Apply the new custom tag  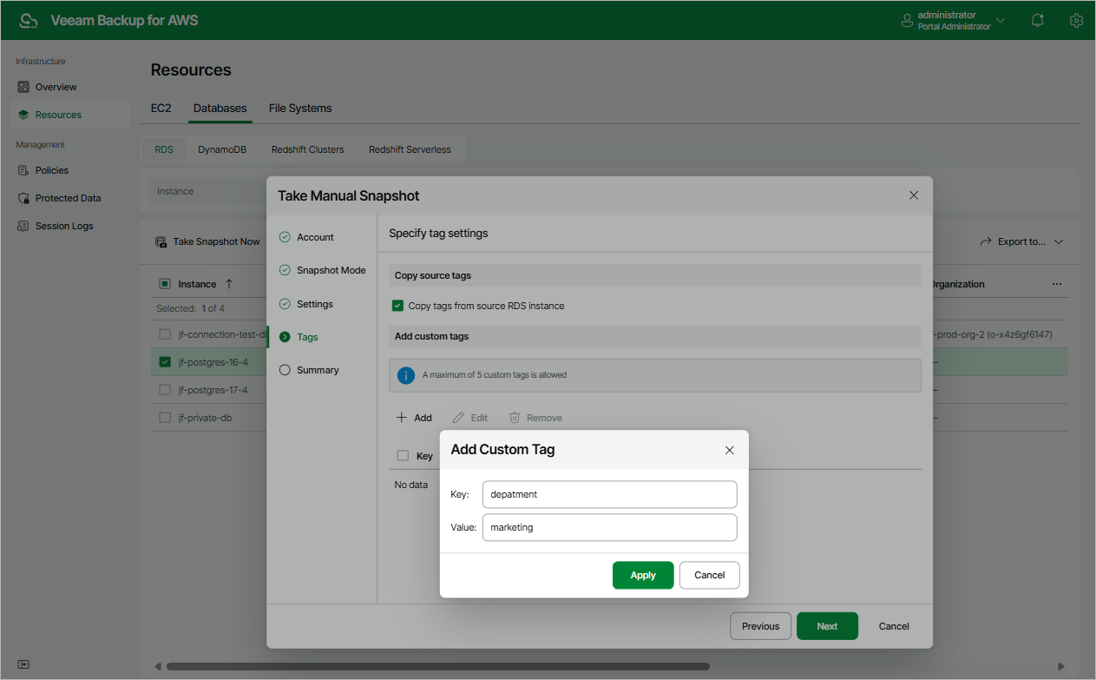click(642, 575)
